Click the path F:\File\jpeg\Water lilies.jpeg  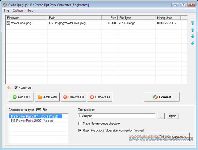coord(67,23)
